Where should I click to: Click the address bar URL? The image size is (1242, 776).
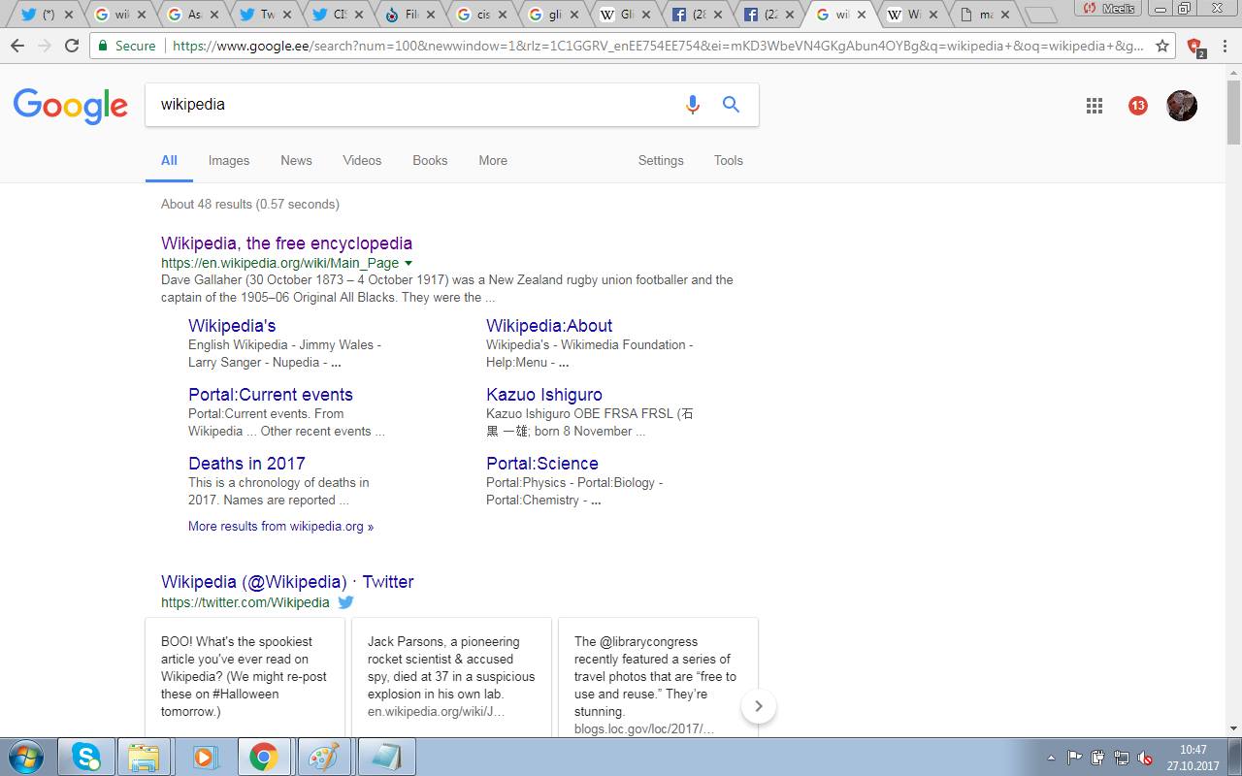click(658, 46)
